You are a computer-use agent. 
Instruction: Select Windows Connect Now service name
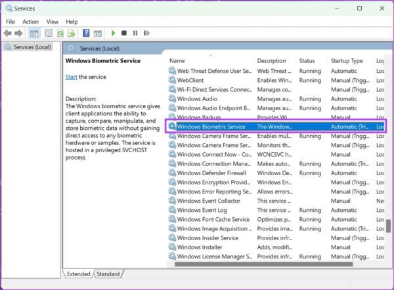point(214,154)
